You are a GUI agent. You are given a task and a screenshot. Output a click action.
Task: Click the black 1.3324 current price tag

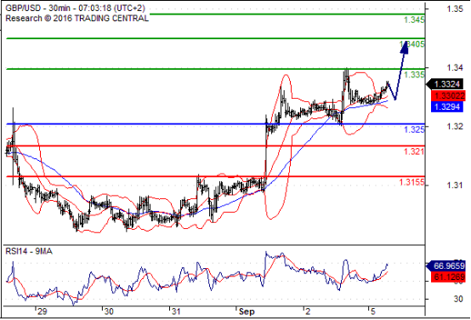(447, 84)
